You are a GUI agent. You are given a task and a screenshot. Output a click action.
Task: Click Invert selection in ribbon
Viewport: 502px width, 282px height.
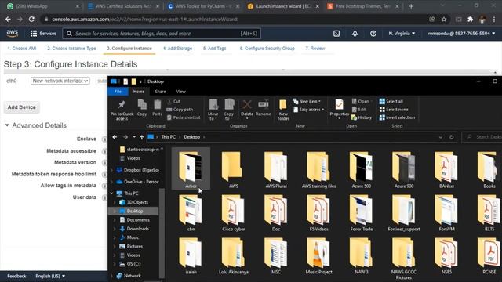pos(397,117)
